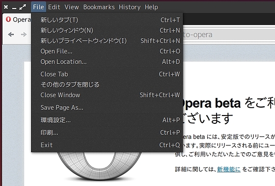Viewport: 275px width, 186px height.
Task: Open the View menu
Action: (72, 7)
